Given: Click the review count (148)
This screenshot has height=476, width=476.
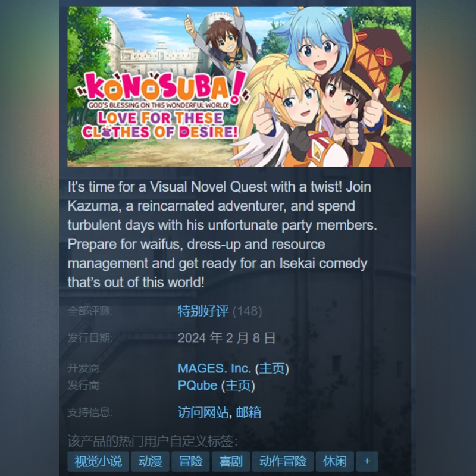Looking at the screenshot, I should coord(247,311).
